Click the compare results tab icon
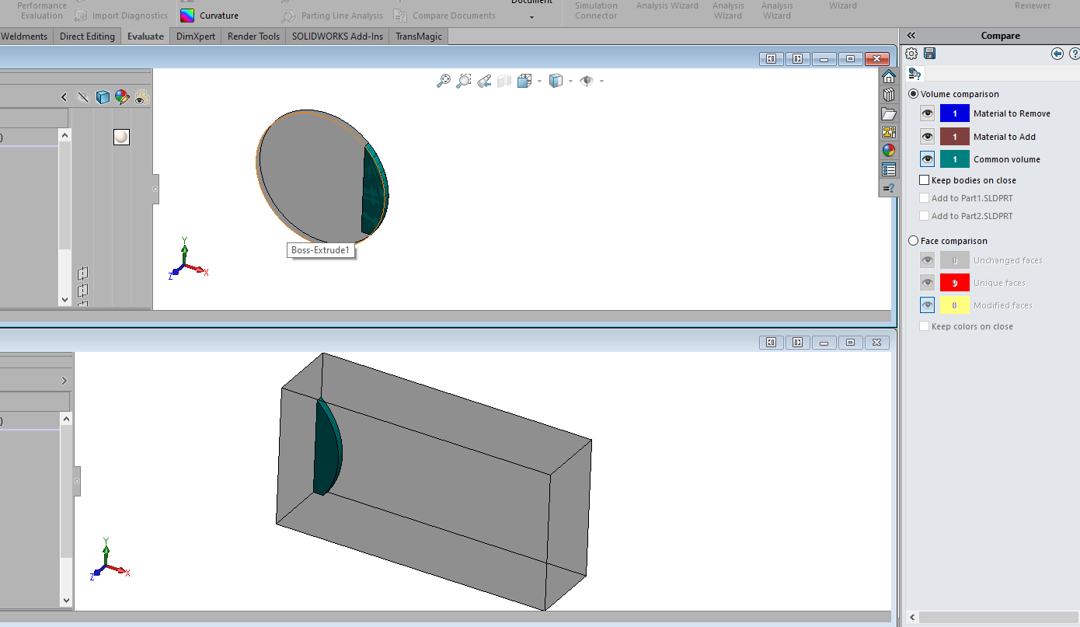 click(x=915, y=74)
